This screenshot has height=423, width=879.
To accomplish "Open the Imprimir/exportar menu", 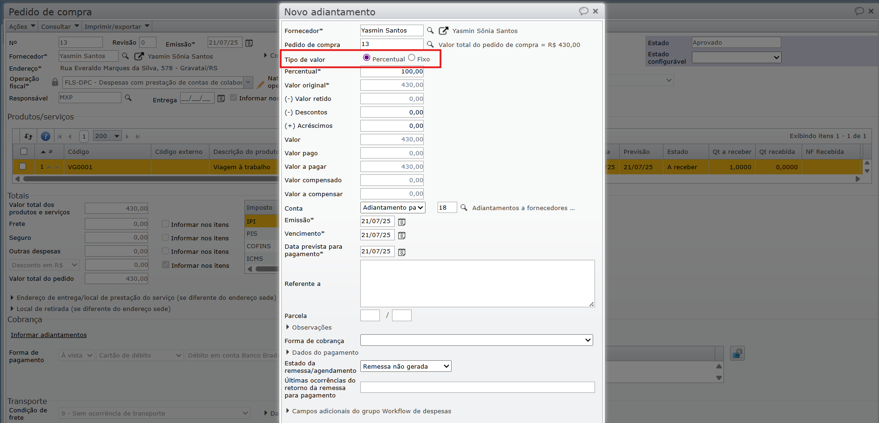I will [117, 26].
